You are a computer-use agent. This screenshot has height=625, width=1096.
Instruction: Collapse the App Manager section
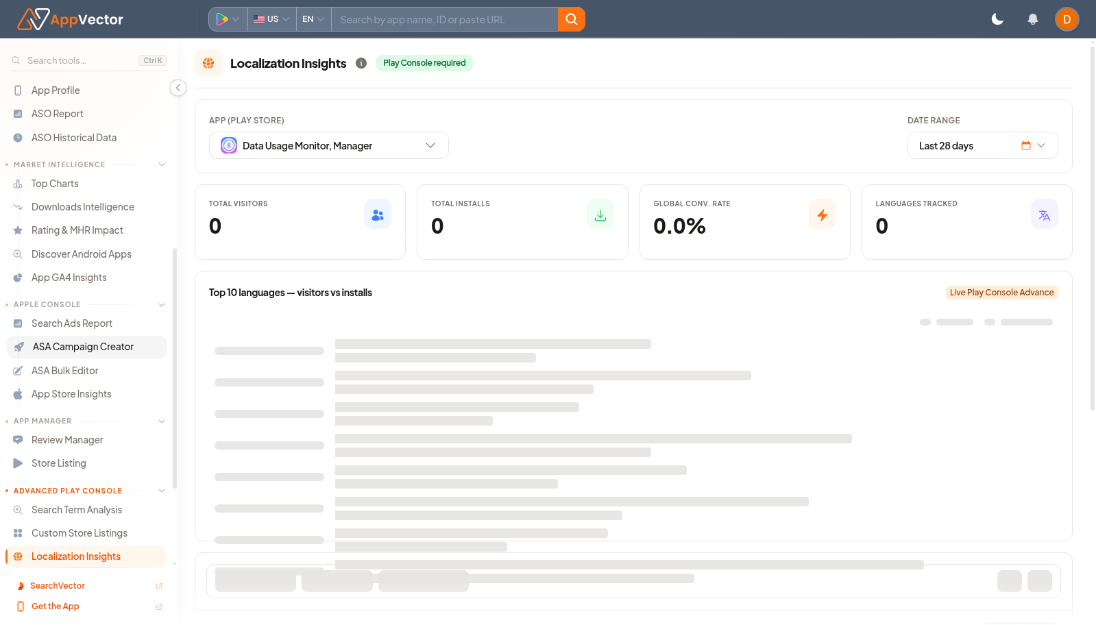pos(162,421)
